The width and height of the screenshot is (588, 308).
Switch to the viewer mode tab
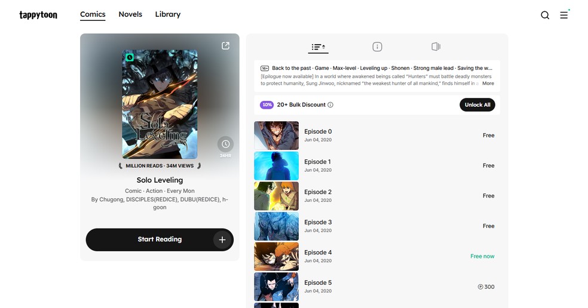tap(436, 47)
